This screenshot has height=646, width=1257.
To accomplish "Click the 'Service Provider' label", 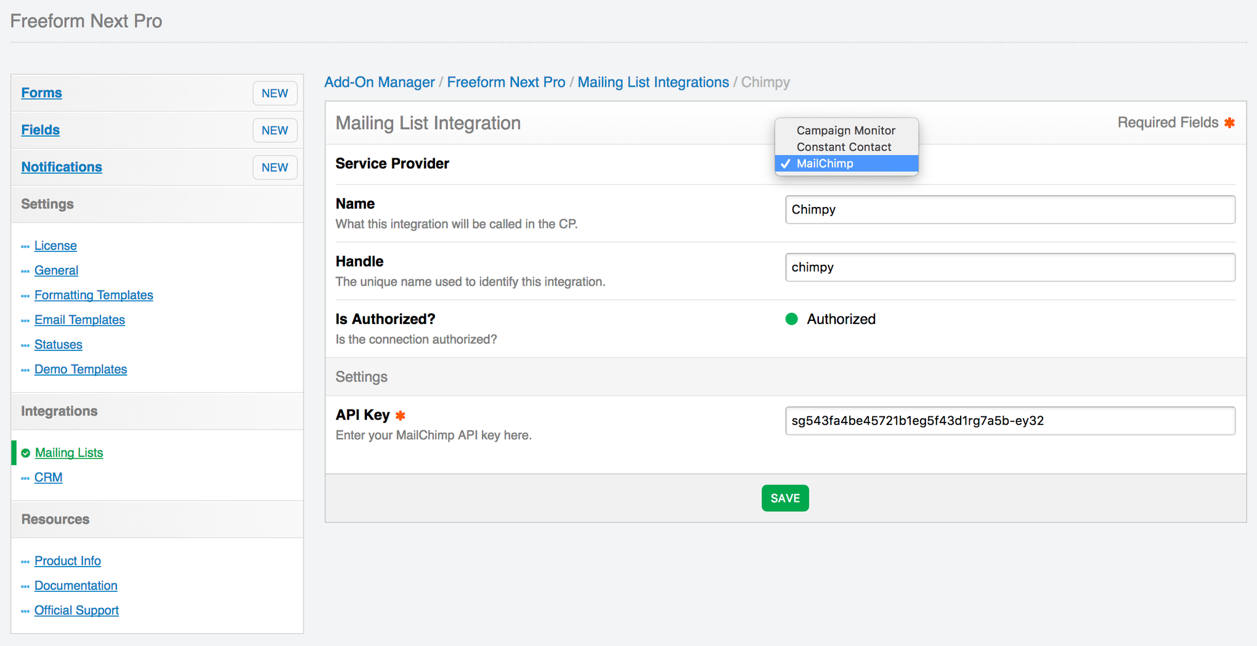I will click(x=393, y=164).
